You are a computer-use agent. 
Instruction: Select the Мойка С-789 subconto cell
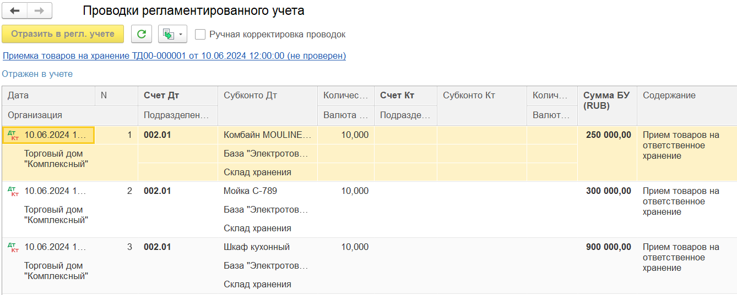click(x=250, y=191)
